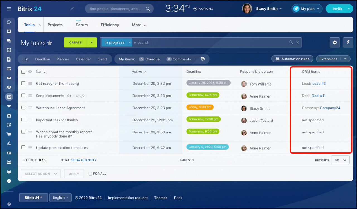Check the box for Get ready for the meeting
The height and width of the screenshot is (209, 357).
23,83
